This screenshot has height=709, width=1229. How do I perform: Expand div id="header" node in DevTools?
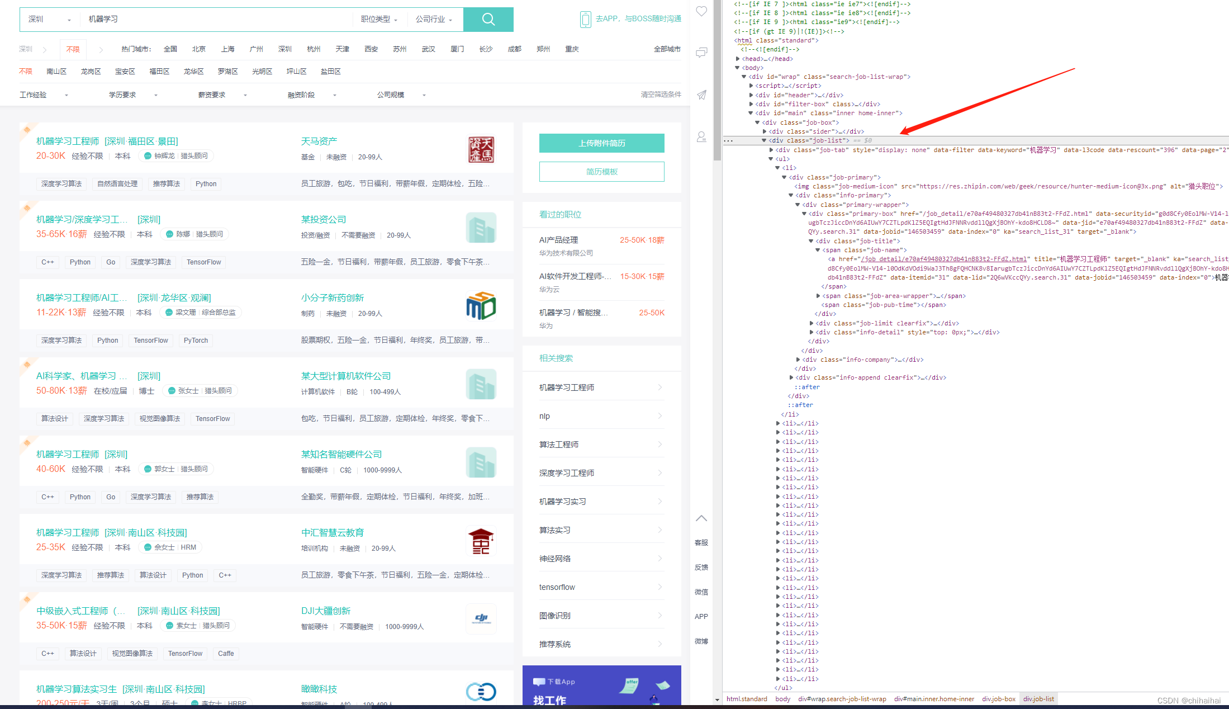(751, 95)
